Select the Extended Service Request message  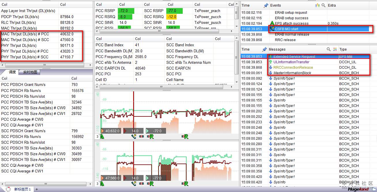(x=305, y=57)
